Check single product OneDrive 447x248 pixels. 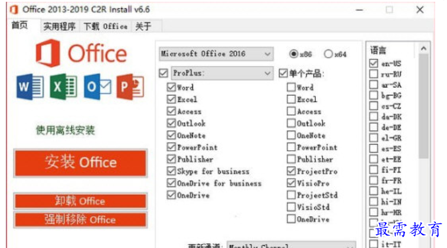point(291,219)
